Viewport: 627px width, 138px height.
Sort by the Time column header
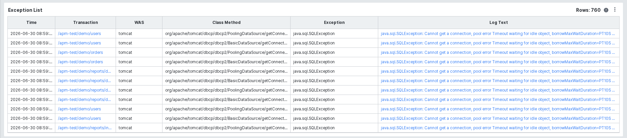click(x=31, y=23)
